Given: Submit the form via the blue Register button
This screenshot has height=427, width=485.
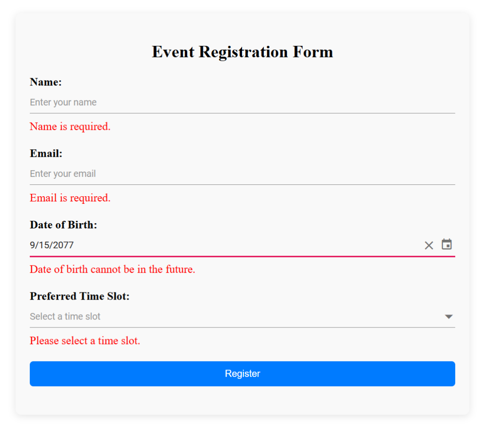Looking at the screenshot, I should point(242,373).
